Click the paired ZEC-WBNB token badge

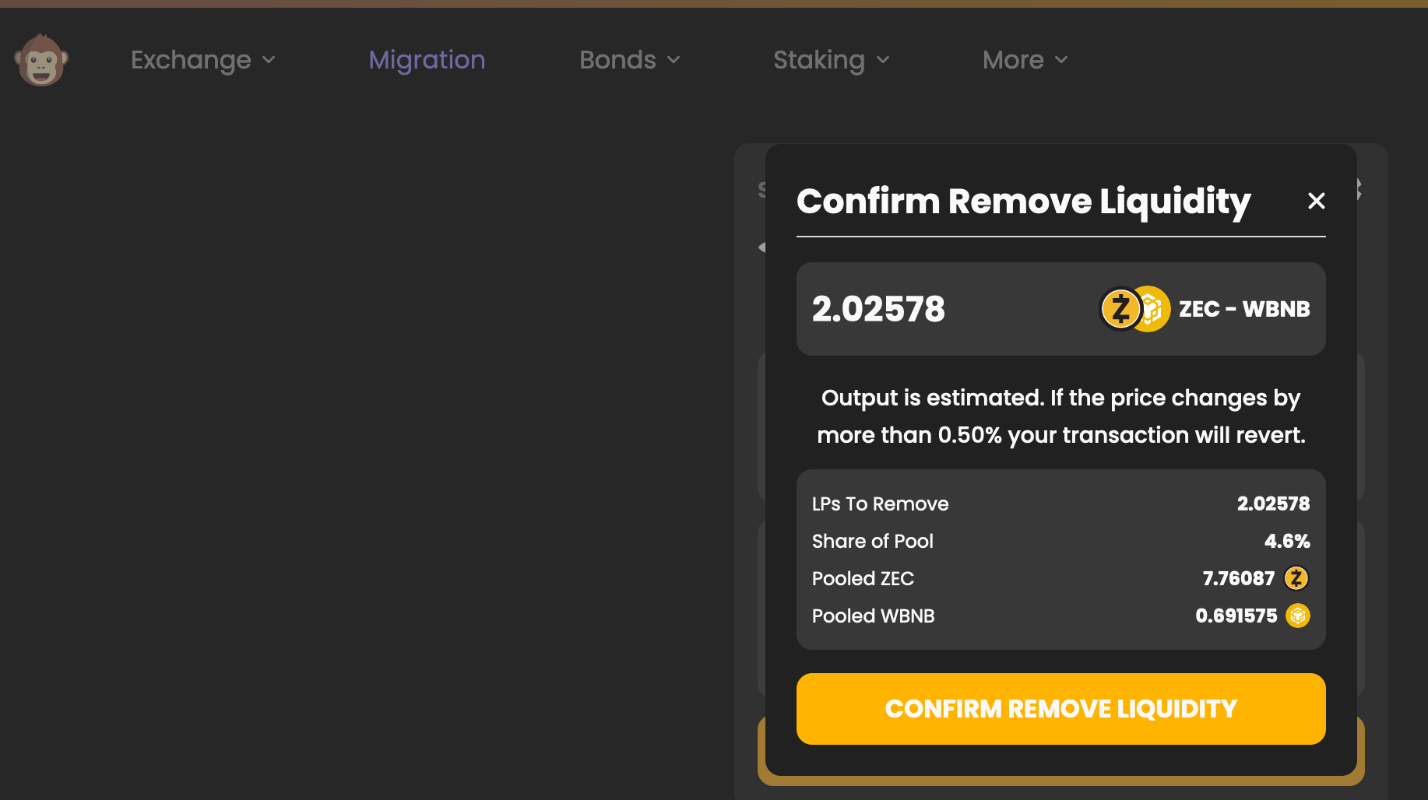[x=1134, y=308]
